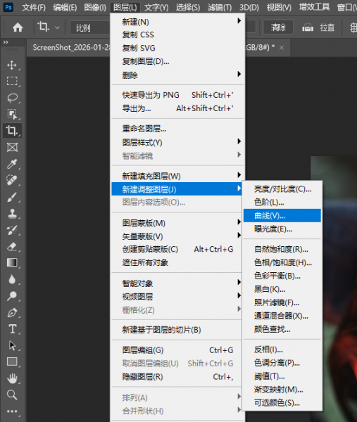The width and height of the screenshot is (357, 422).
Task: Select the Brush tool
Action: [12, 197]
